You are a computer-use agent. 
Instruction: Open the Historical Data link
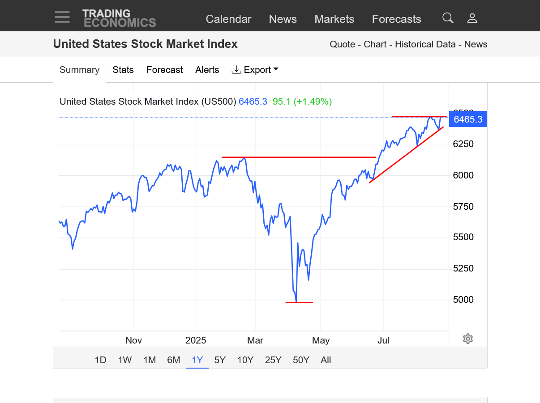425,44
